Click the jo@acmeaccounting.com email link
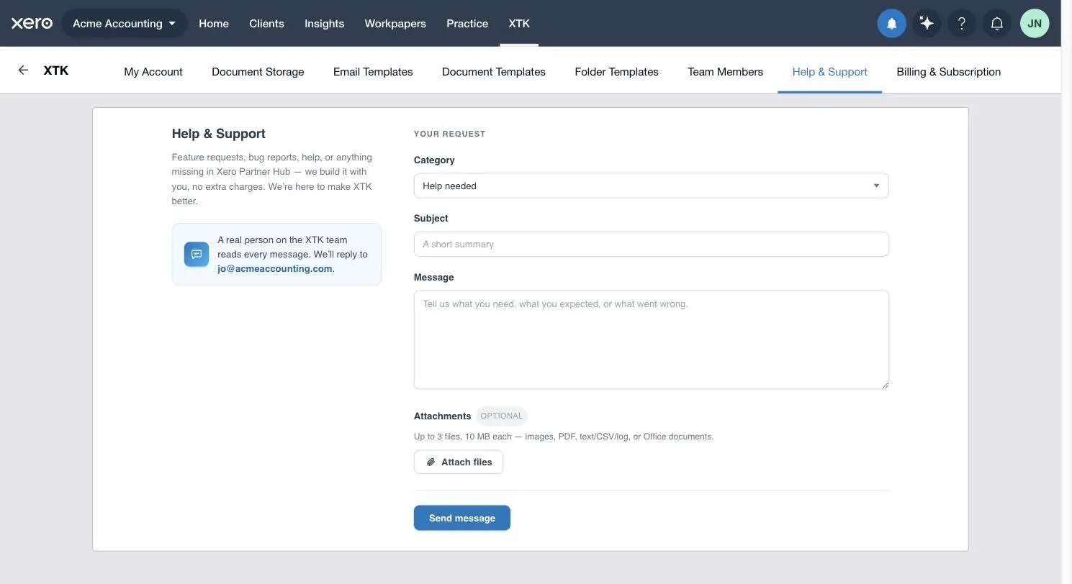This screenshot has width=1072, height=584. (x=275, y=268)
